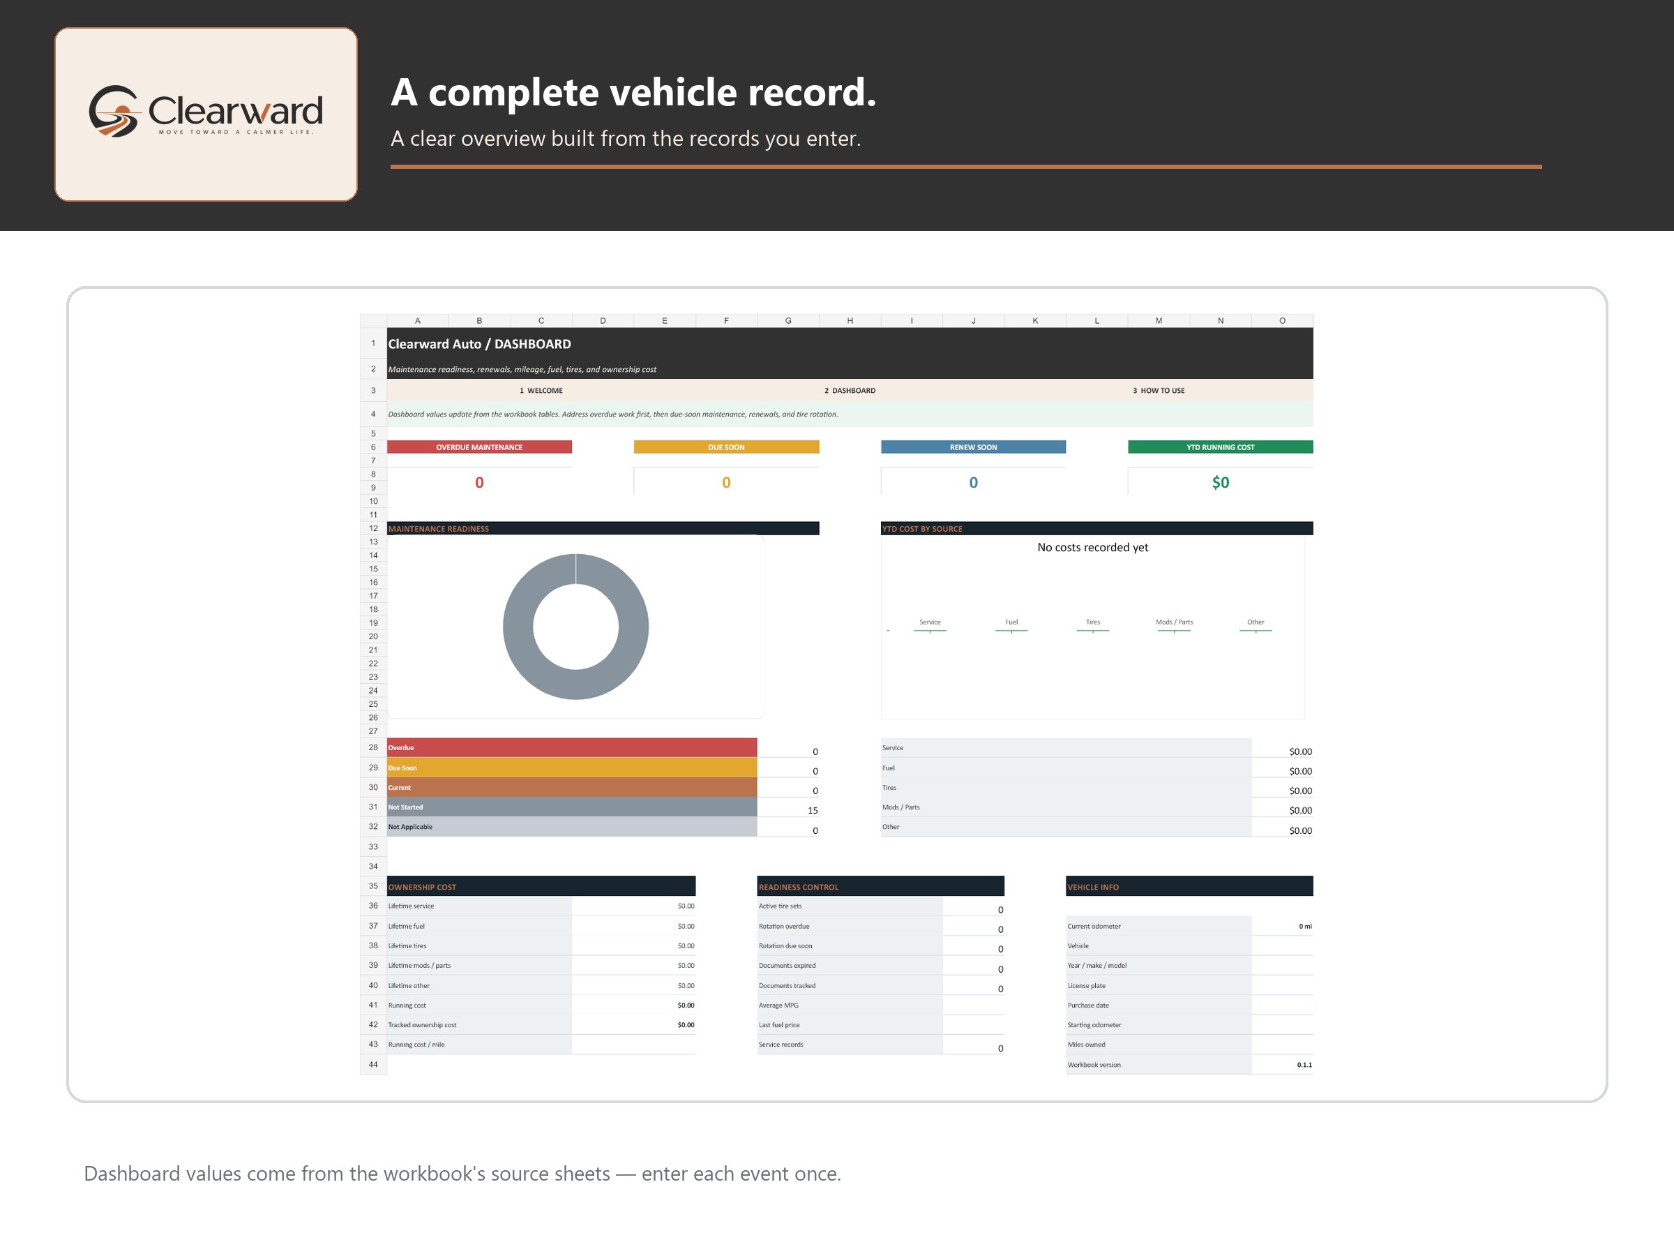Click the Lifetime service label
This screenshot has width=1674, height=1256.
(x=411, y=906)
